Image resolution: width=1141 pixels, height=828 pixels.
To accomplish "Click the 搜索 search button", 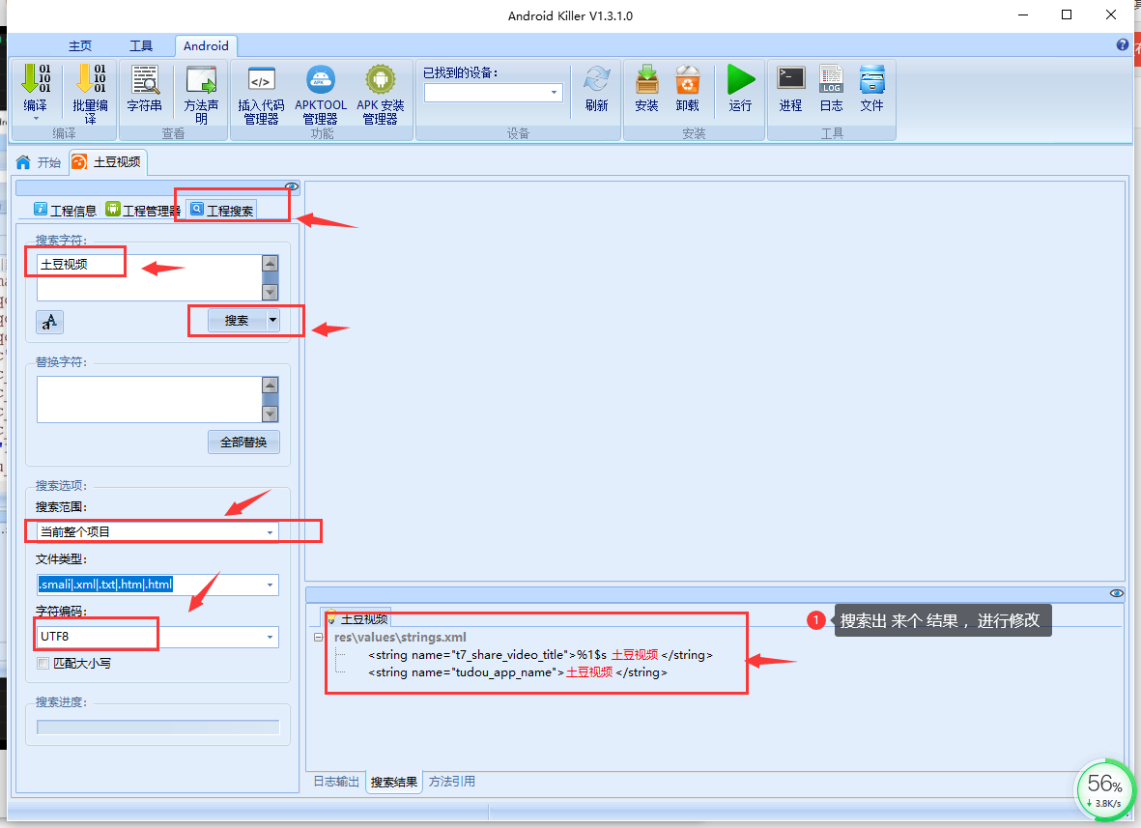I will (x=237, y=320).
